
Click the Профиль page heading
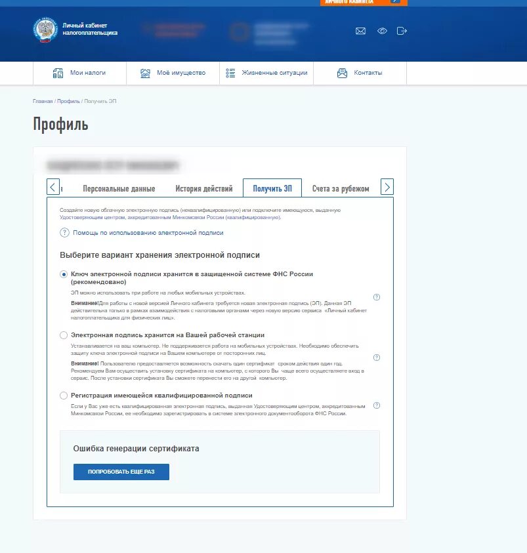60,125
